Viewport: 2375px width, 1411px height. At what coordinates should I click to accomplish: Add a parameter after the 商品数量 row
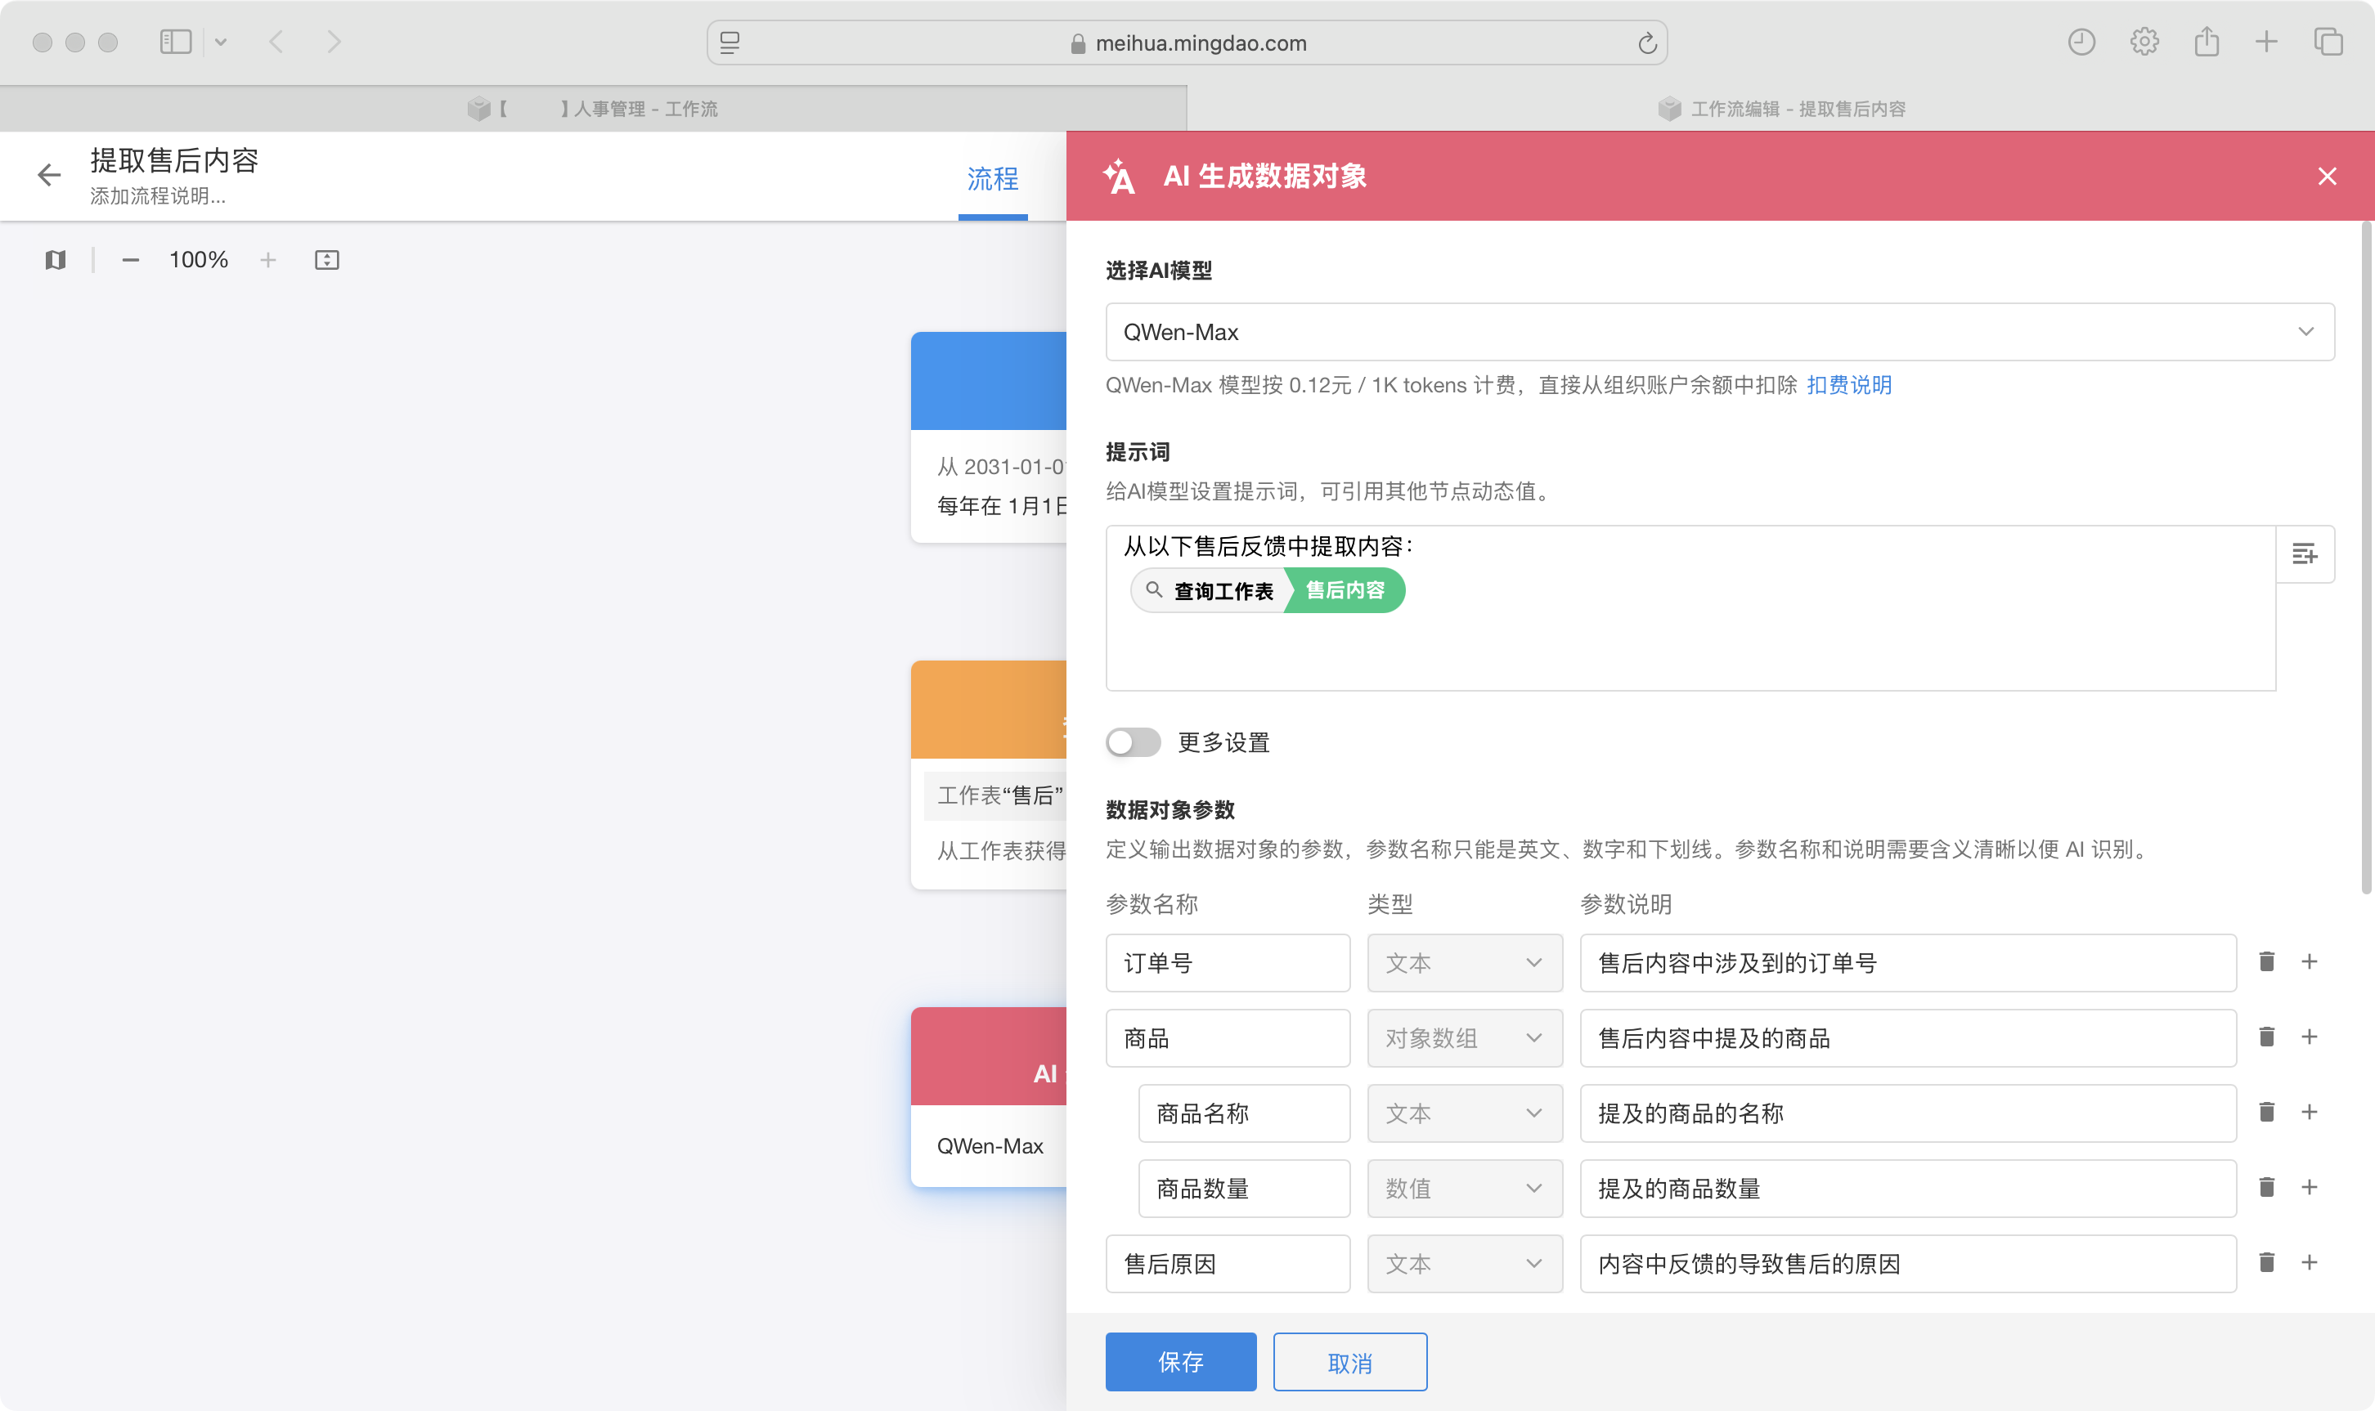coord(2310,1188)
